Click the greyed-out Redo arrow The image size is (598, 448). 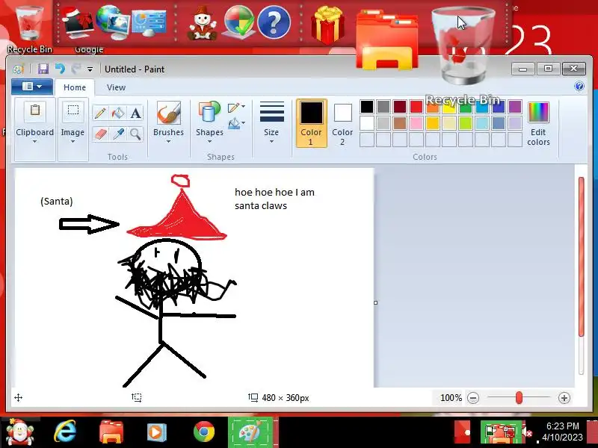75,69
